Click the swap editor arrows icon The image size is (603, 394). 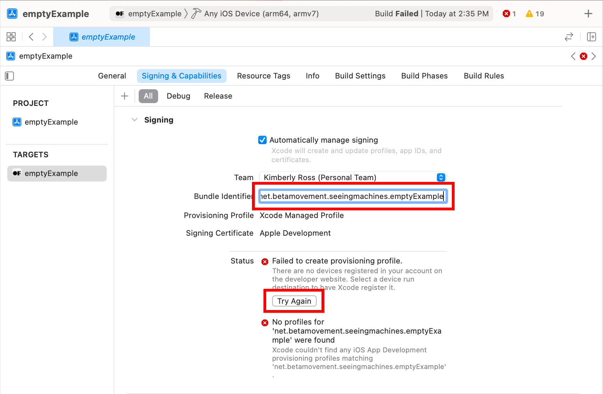tap(569, 37)
